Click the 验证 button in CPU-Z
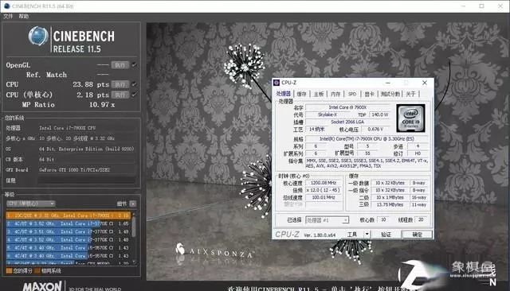Viewport: 510px width, 291px height. pos(386,235)
